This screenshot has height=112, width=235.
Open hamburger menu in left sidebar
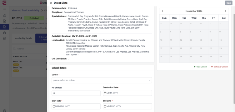4,9
